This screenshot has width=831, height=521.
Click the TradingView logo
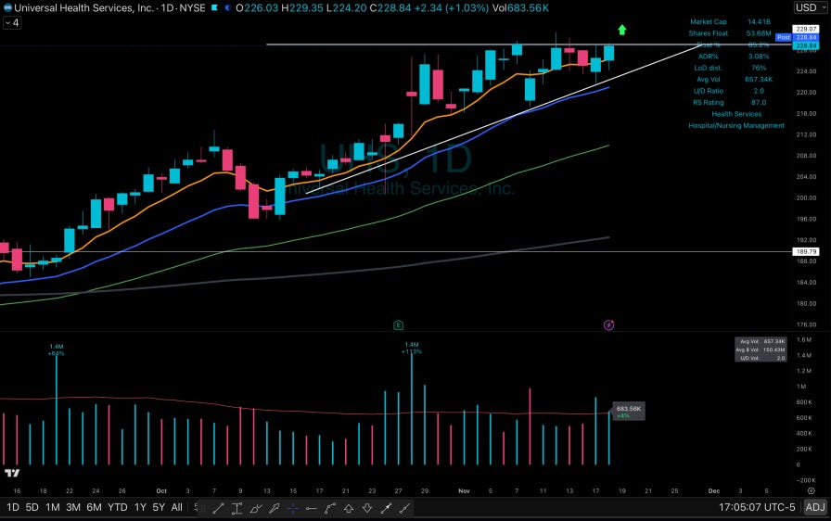click(12, 473)
